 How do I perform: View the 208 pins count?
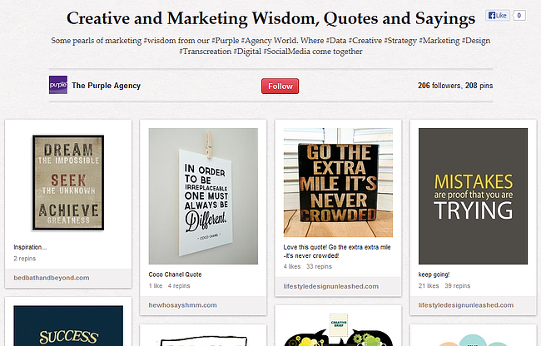[x=479, y=86]
